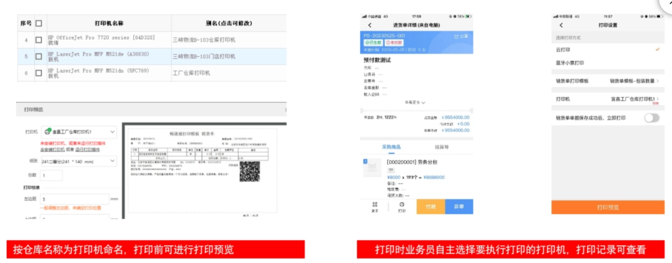
Task: Click product thumbnail for 劳务分包 item
Action: pos(372,168)
